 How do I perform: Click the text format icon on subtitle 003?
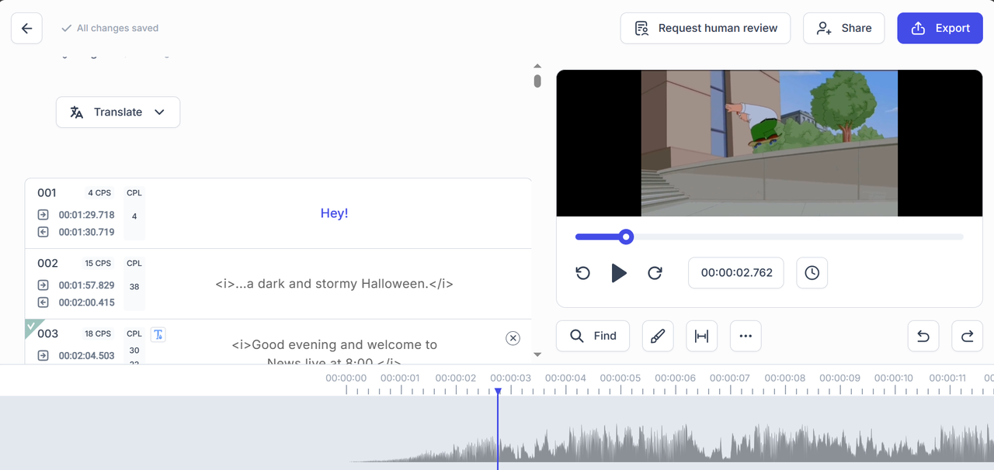[x=158, y=334]
